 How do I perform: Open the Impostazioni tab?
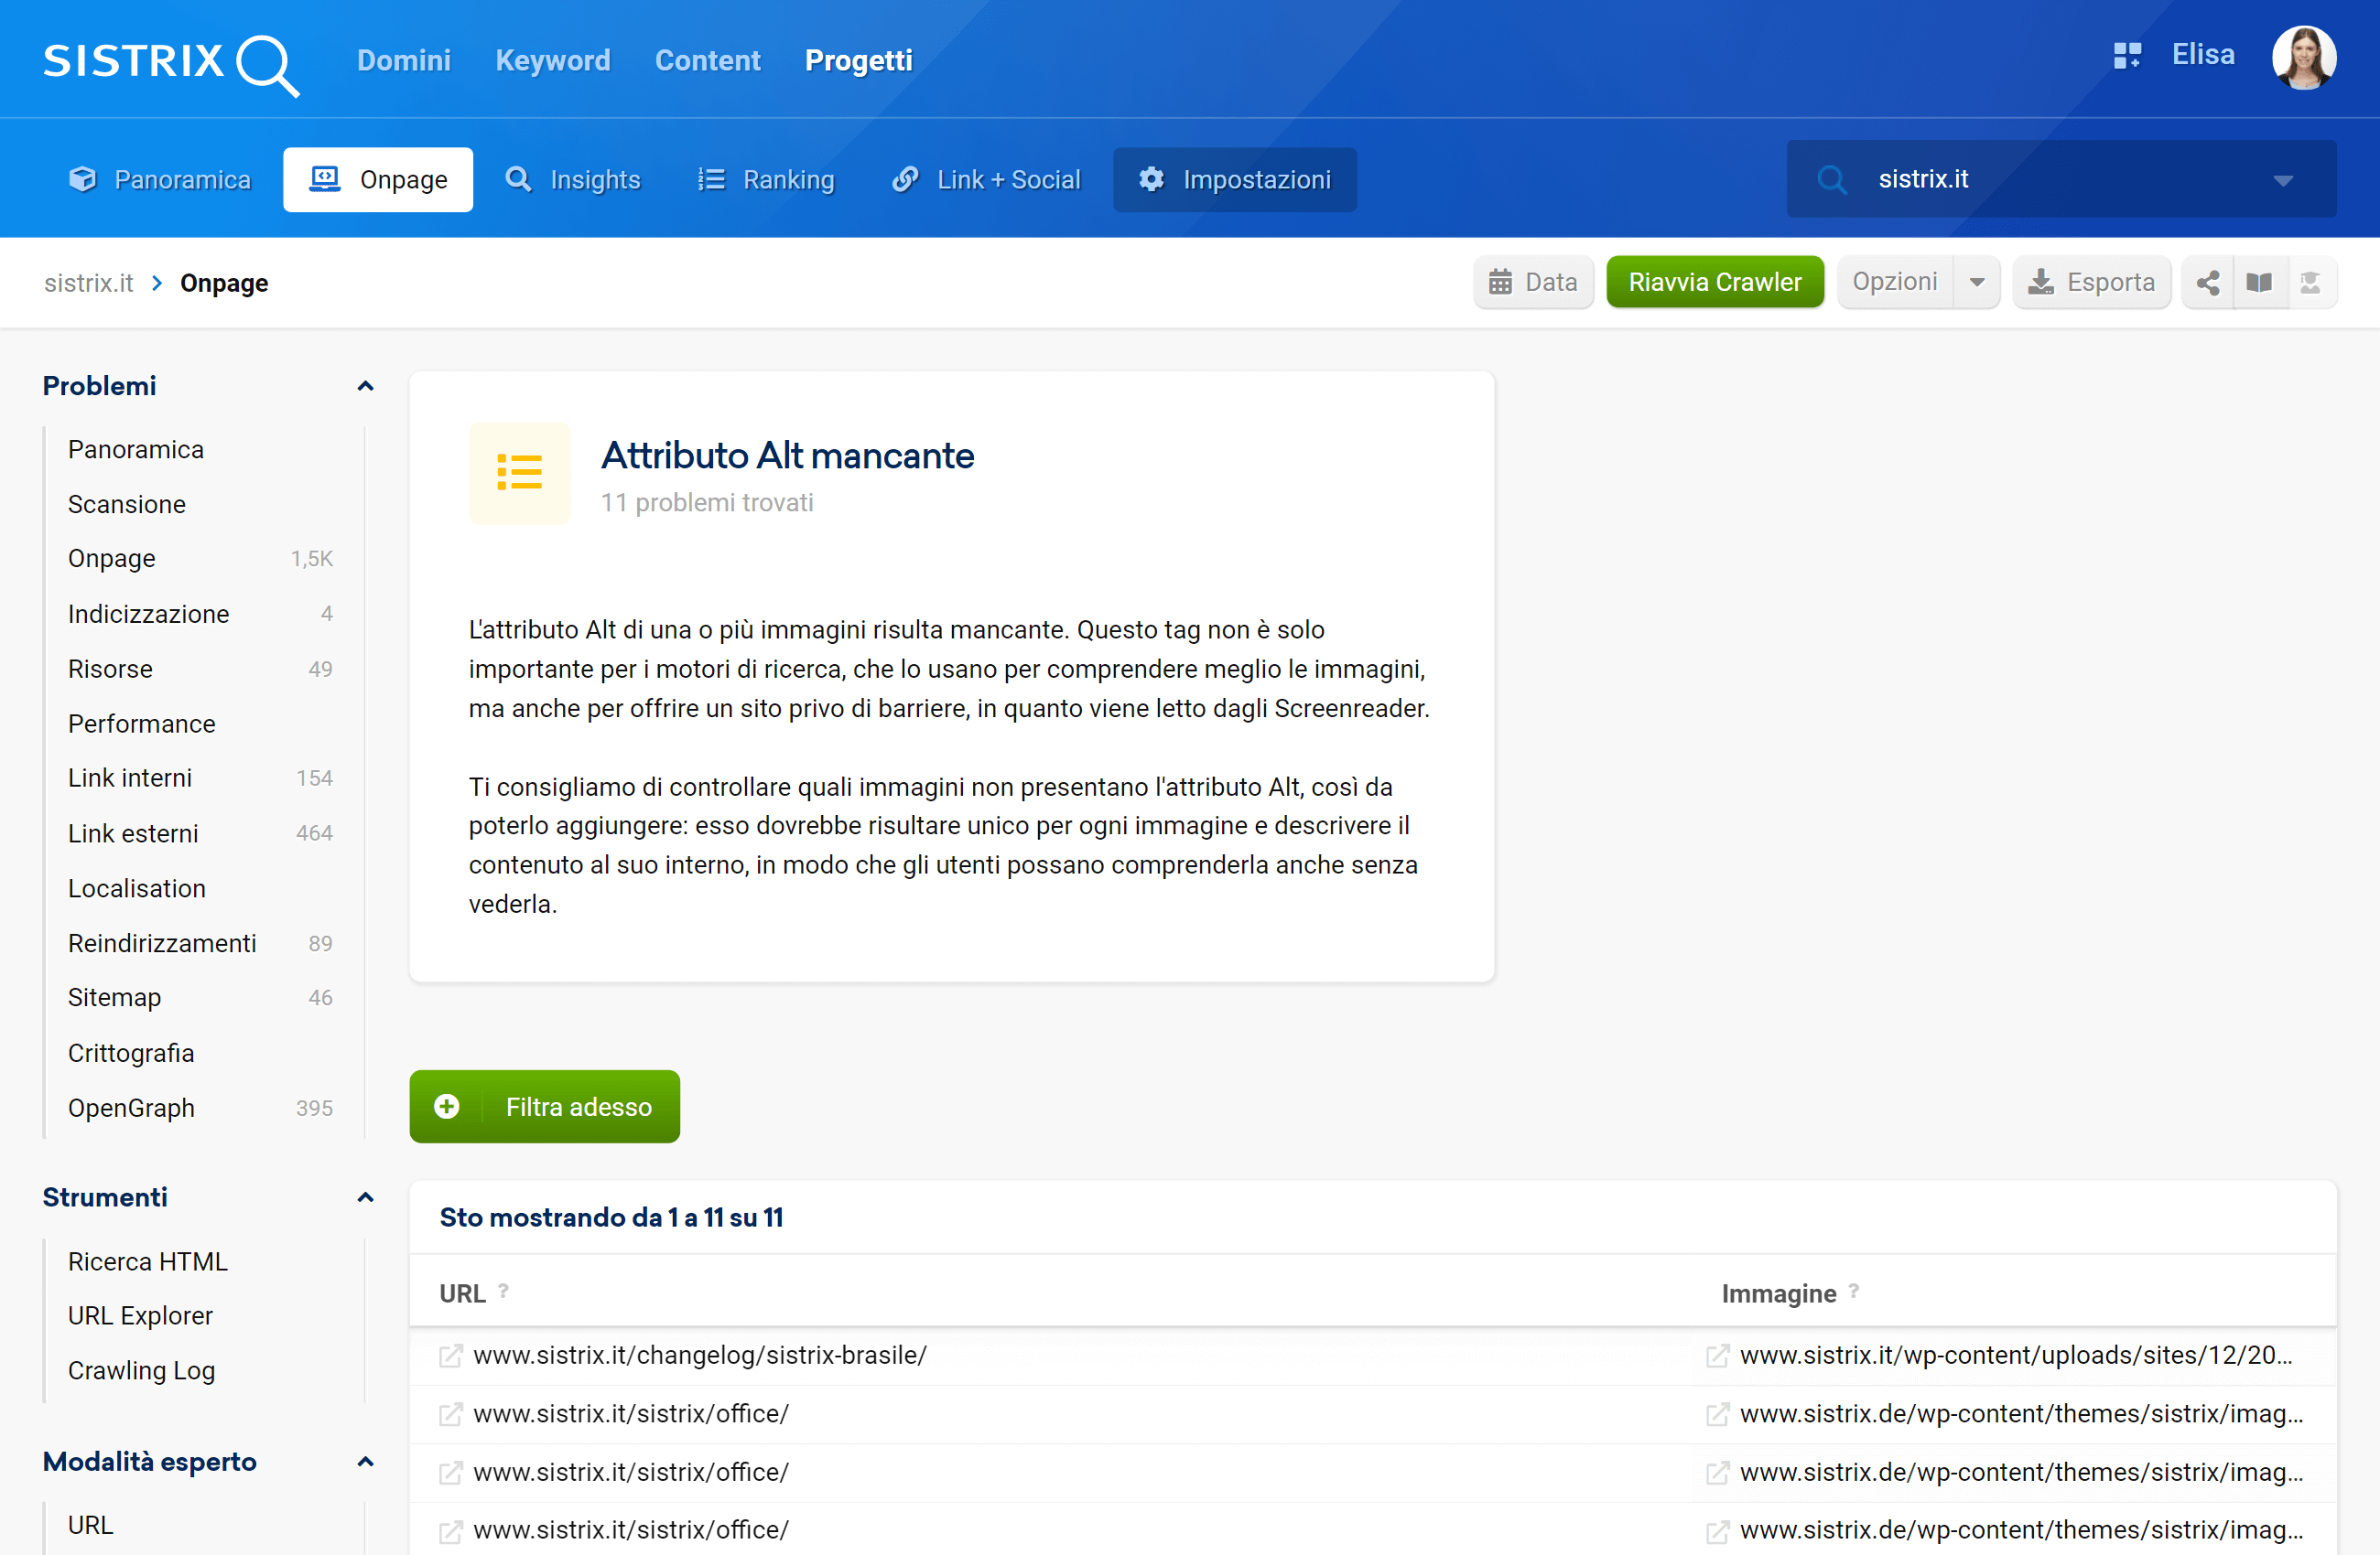(x=1235, y=180)
